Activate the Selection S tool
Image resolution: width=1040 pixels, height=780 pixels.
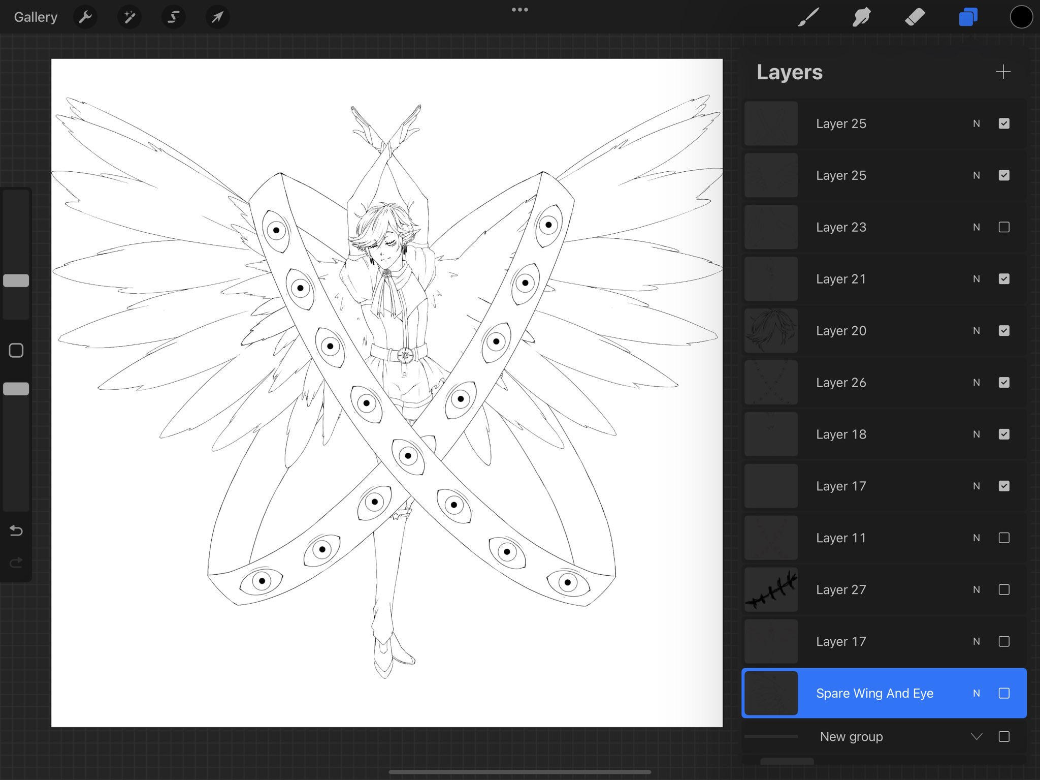(x=173, y=17)
